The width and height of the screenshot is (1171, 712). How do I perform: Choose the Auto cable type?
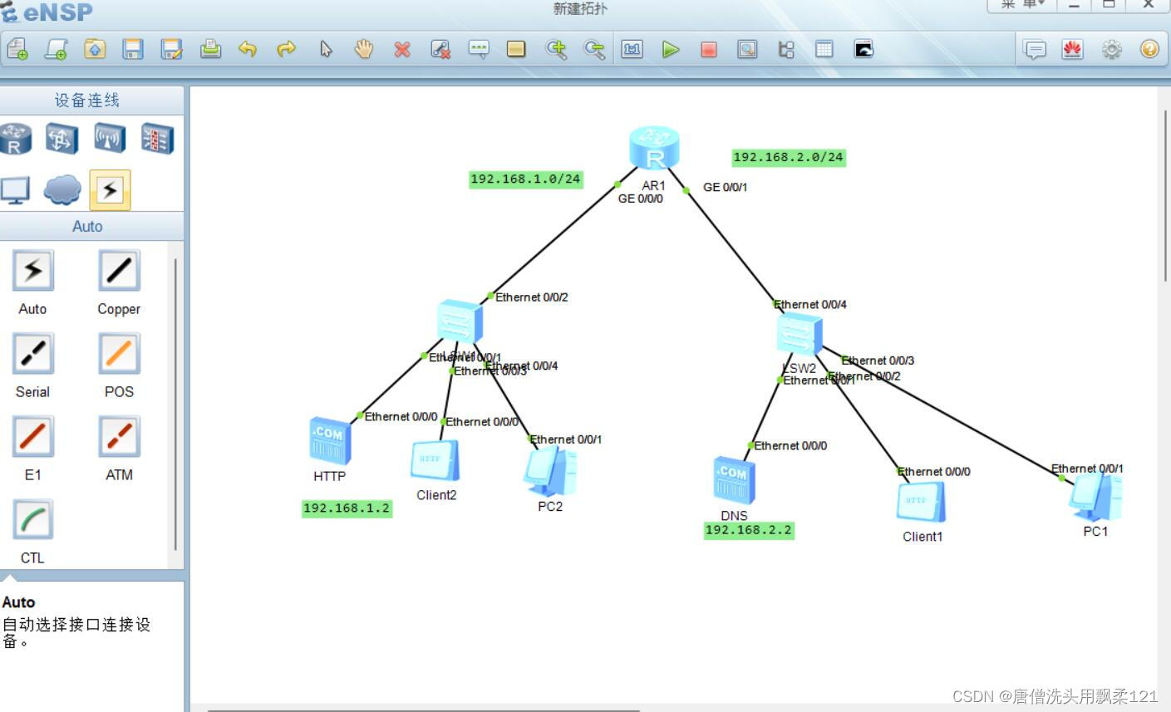(33, 271)
